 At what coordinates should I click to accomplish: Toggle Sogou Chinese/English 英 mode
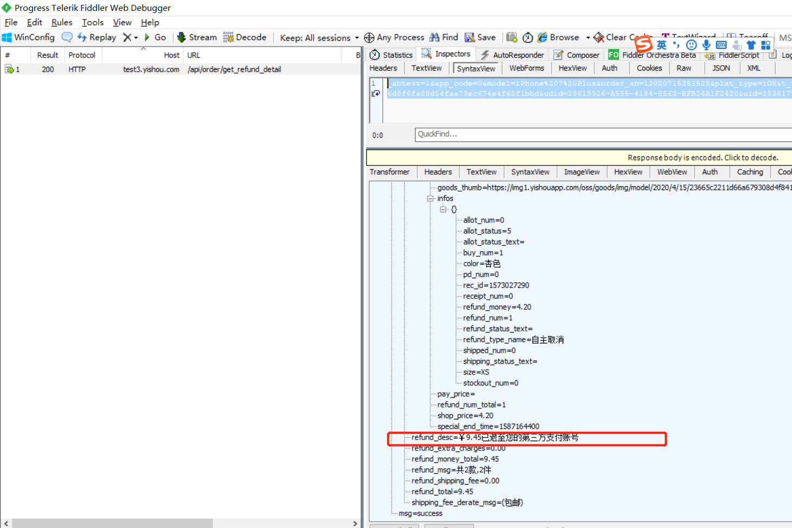tap(662, 45)
